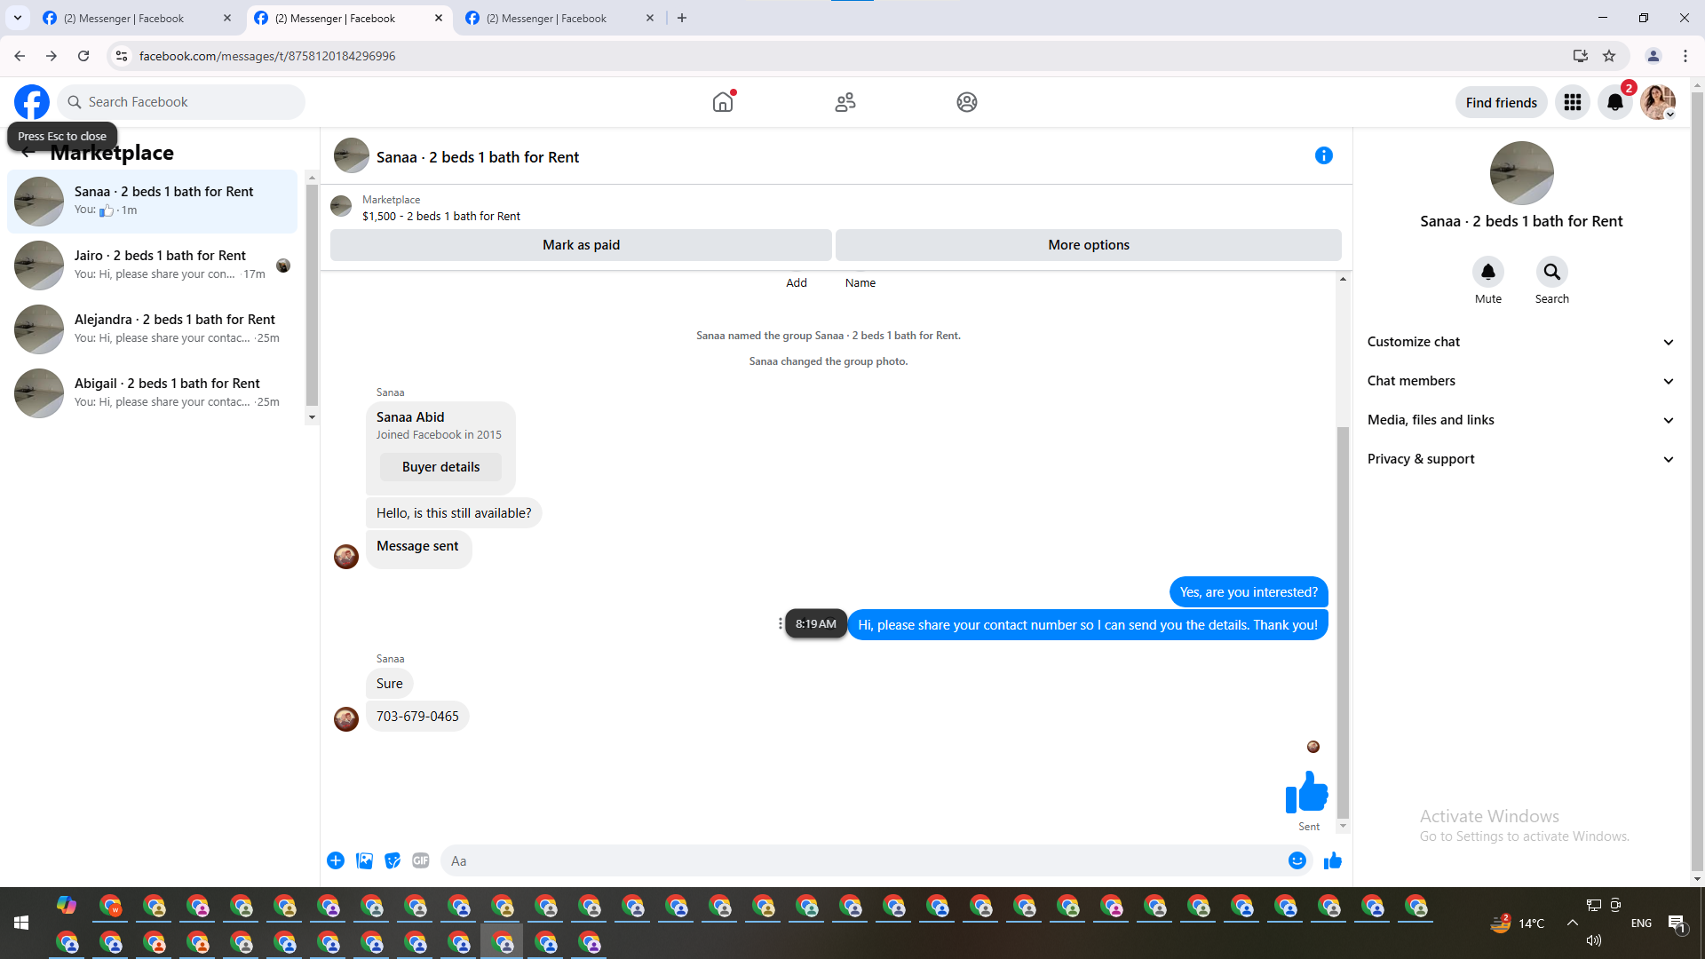
Task: Open the Facebook home logo
Action: click(32, 102)
